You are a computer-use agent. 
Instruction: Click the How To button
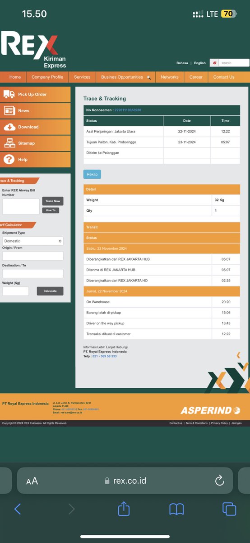pos(51,210)
